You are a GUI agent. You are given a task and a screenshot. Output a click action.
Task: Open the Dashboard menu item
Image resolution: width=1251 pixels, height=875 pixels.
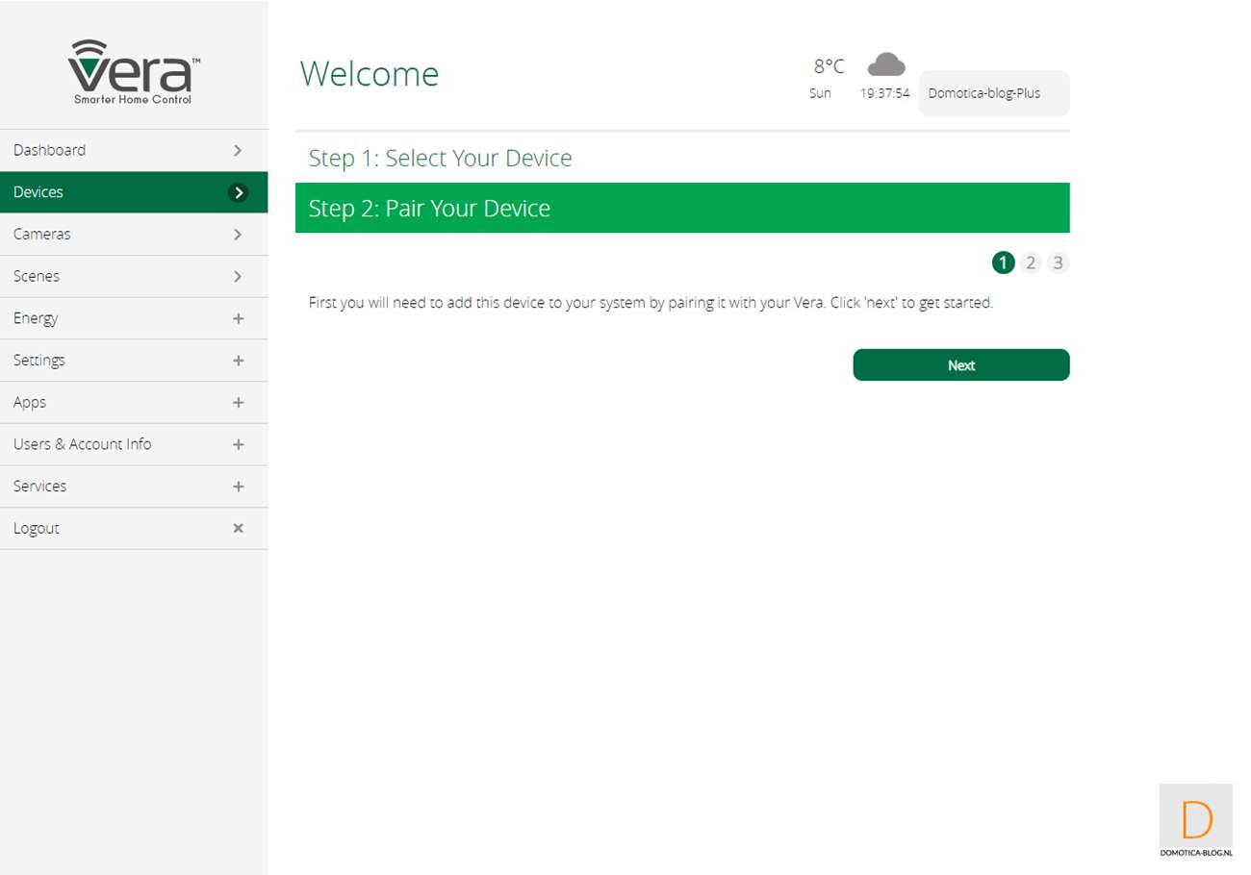(x=50, y=150)
